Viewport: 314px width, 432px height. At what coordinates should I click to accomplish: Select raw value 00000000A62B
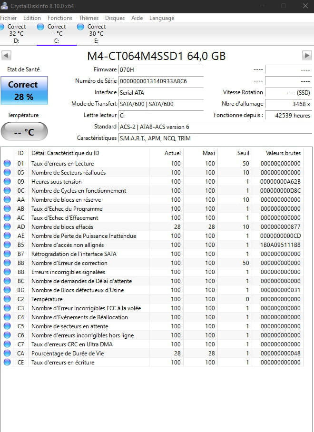tap(280, 182)
